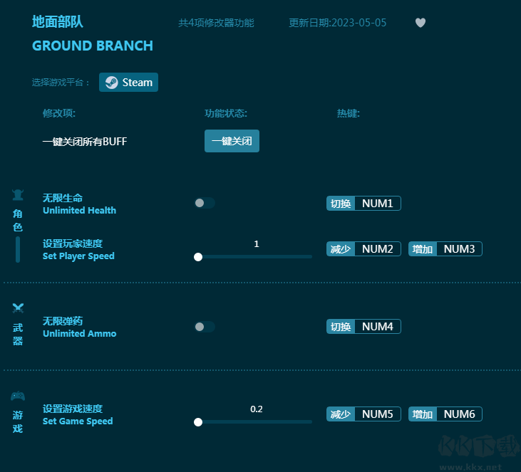
Task: Click the 增加 NUM6 hotkey button
Action: click(x=445, y=414)
